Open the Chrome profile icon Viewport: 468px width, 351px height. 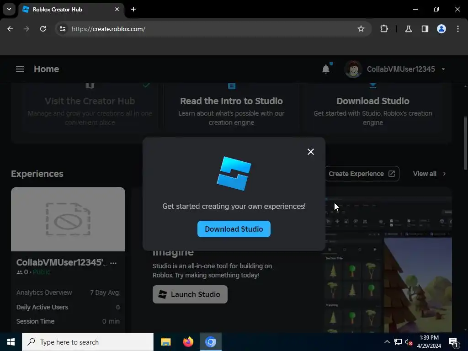click(x=441, y=29)
